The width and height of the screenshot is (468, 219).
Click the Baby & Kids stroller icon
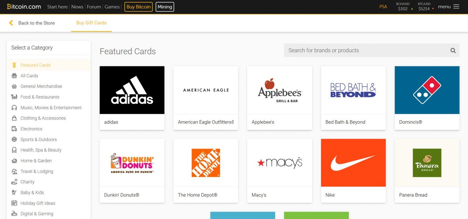click(x=14, y=193)
